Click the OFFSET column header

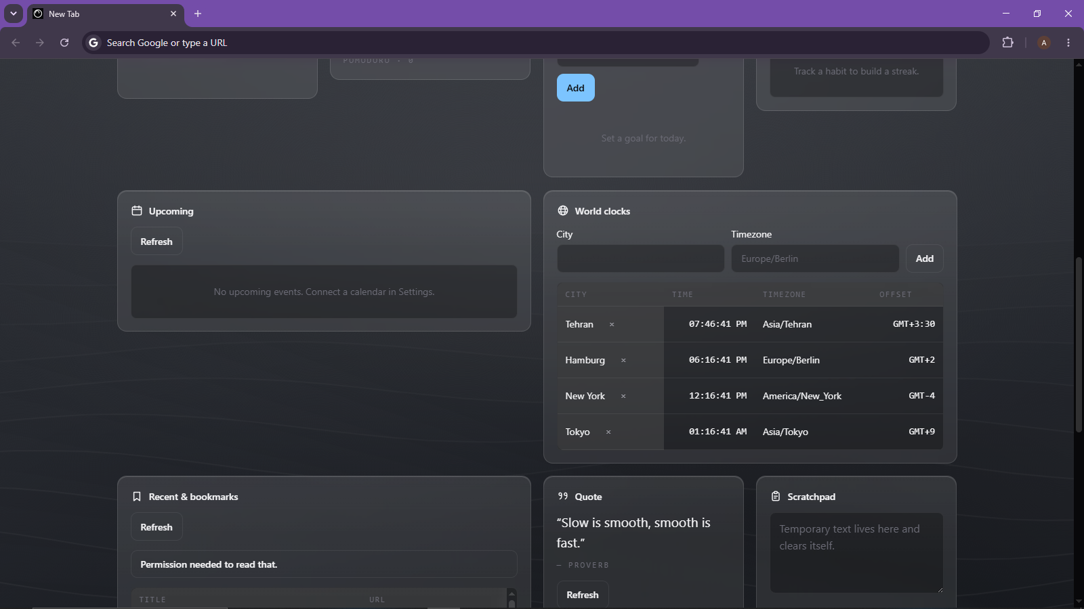(896, 294)
